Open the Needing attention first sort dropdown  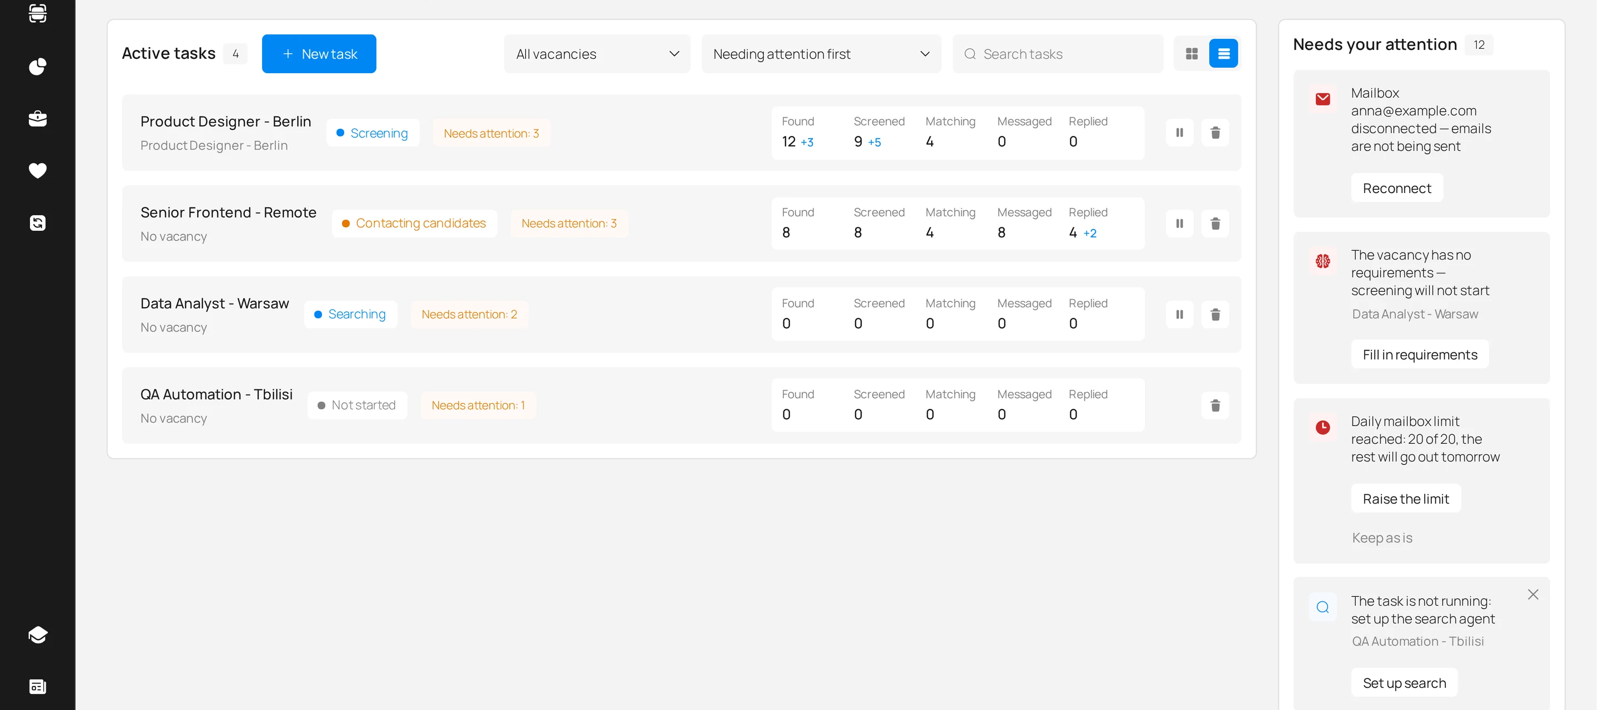(x=821, y=54)
